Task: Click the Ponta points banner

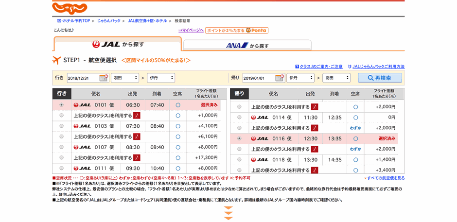Action: click(x=237, y=30)
